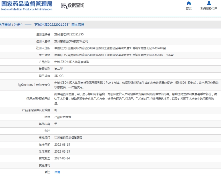
Task: Select management class value 第二类
Action: [x=59, y=69]
